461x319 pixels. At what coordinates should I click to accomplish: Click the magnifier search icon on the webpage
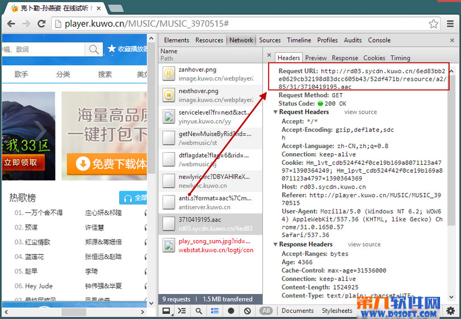click(x=94, y=49)
